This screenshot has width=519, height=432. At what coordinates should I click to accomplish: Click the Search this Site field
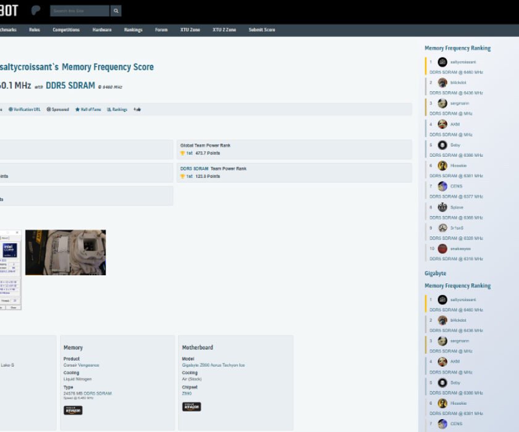click(x=80, y=11)
